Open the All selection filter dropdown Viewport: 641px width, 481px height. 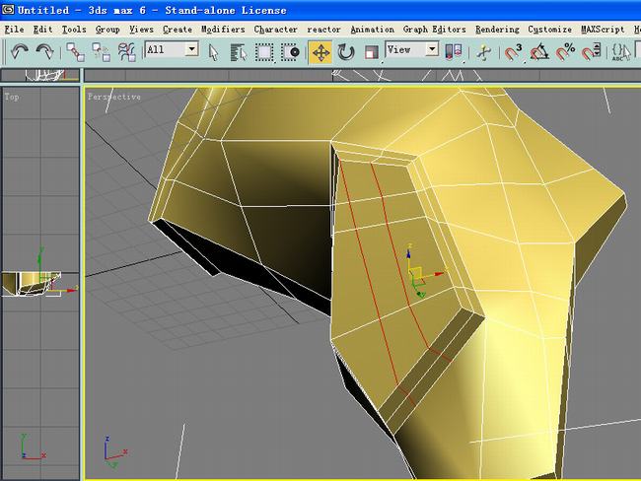coord(172,50)
